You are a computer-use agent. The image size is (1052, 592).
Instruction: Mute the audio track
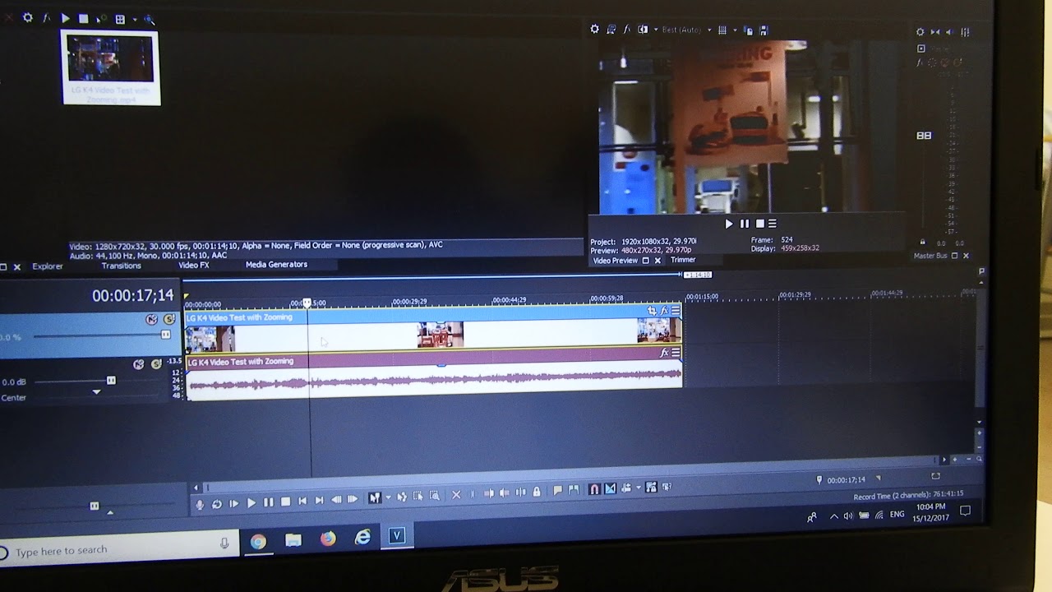coord(138,364)
